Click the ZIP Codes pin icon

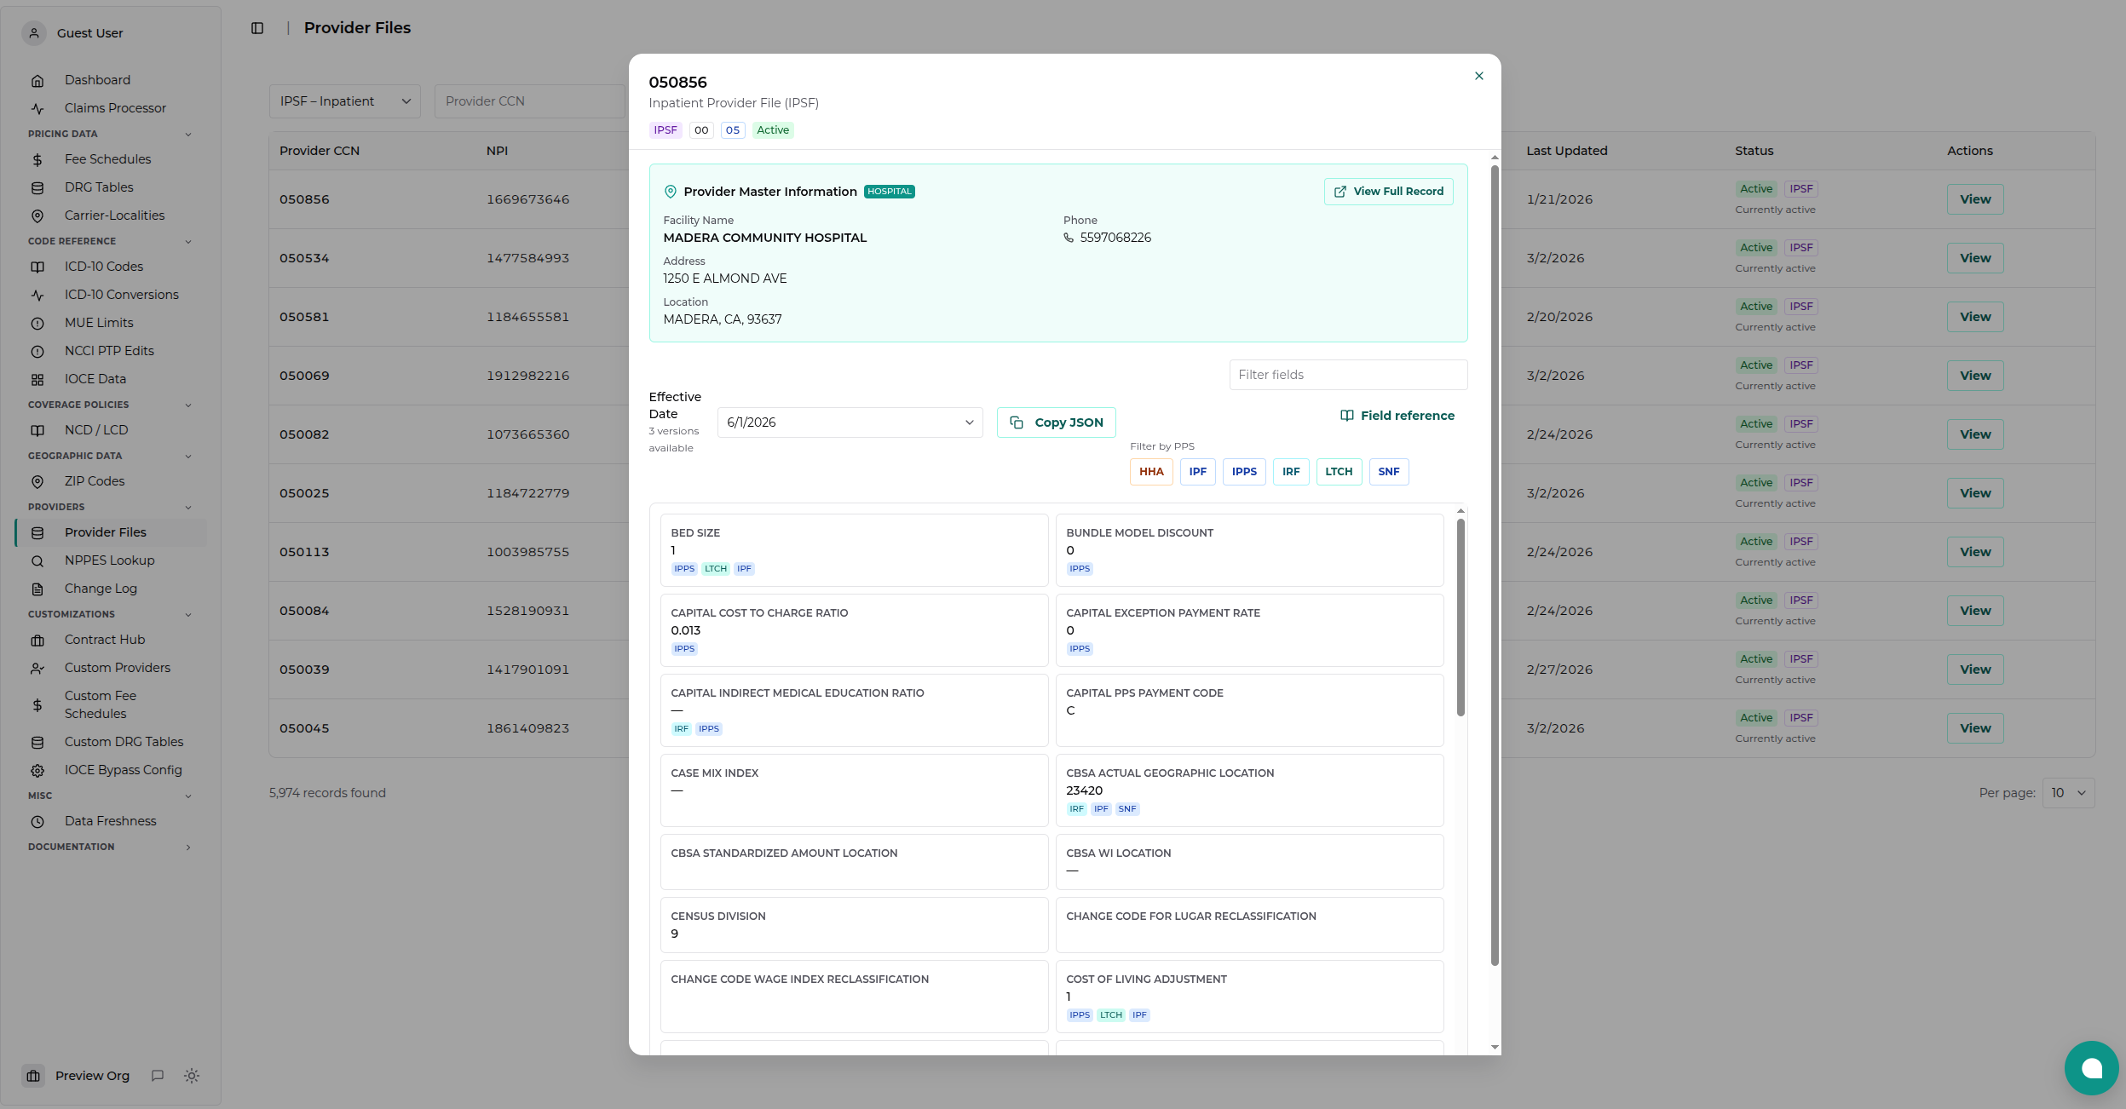coord(37,482)
